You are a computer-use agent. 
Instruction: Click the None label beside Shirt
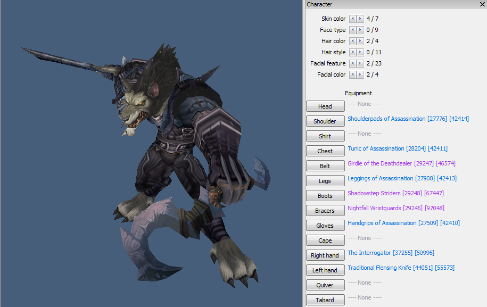point(365,134)
